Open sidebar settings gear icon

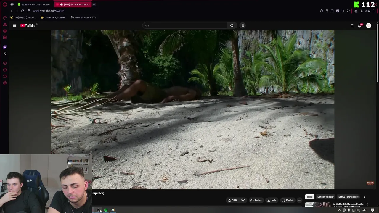click(5, 83)
